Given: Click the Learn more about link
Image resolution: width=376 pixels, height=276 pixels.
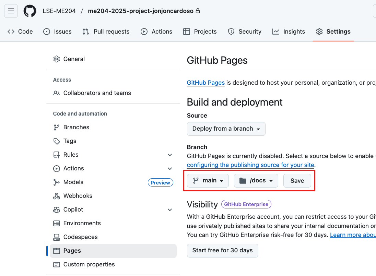Looking at the screenshot, I should (353, 235).
